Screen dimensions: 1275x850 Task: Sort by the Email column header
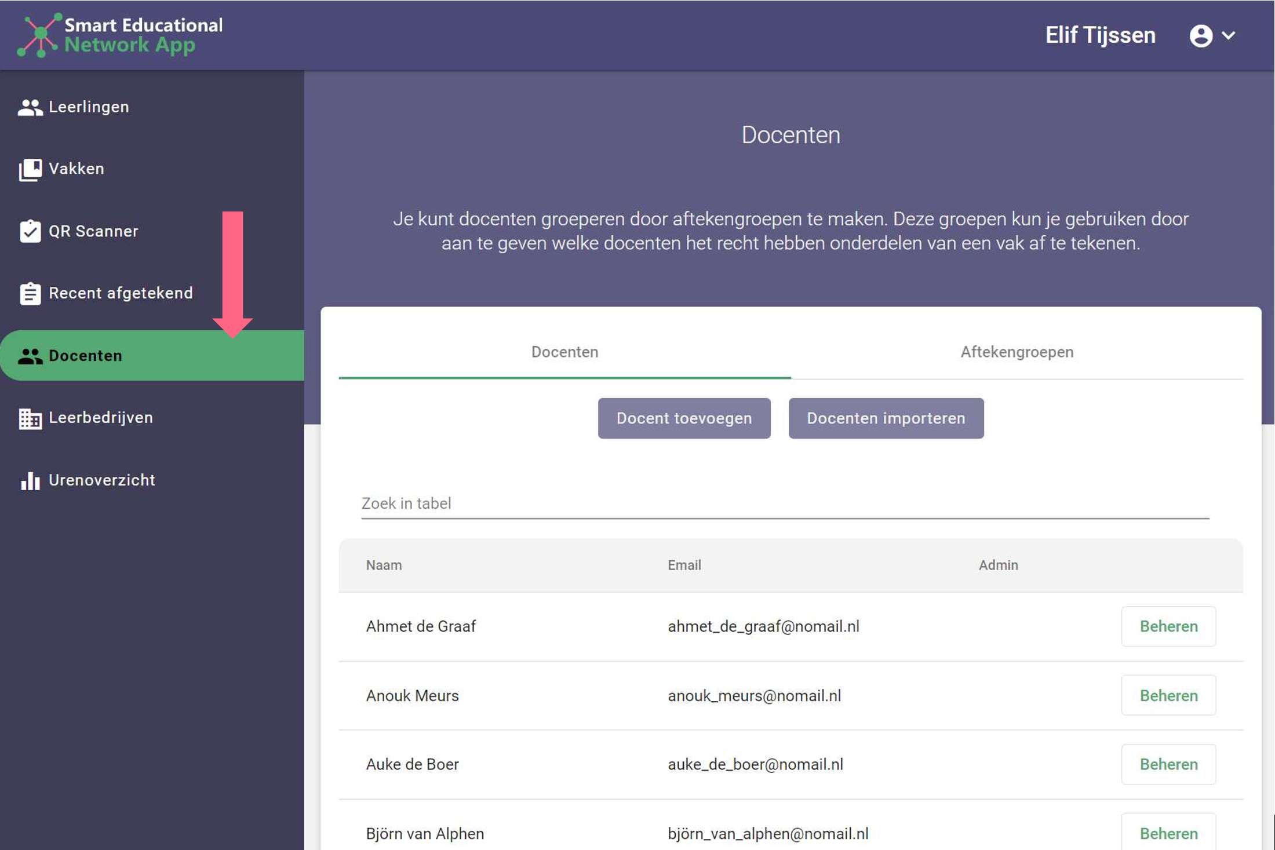point(684,566)
